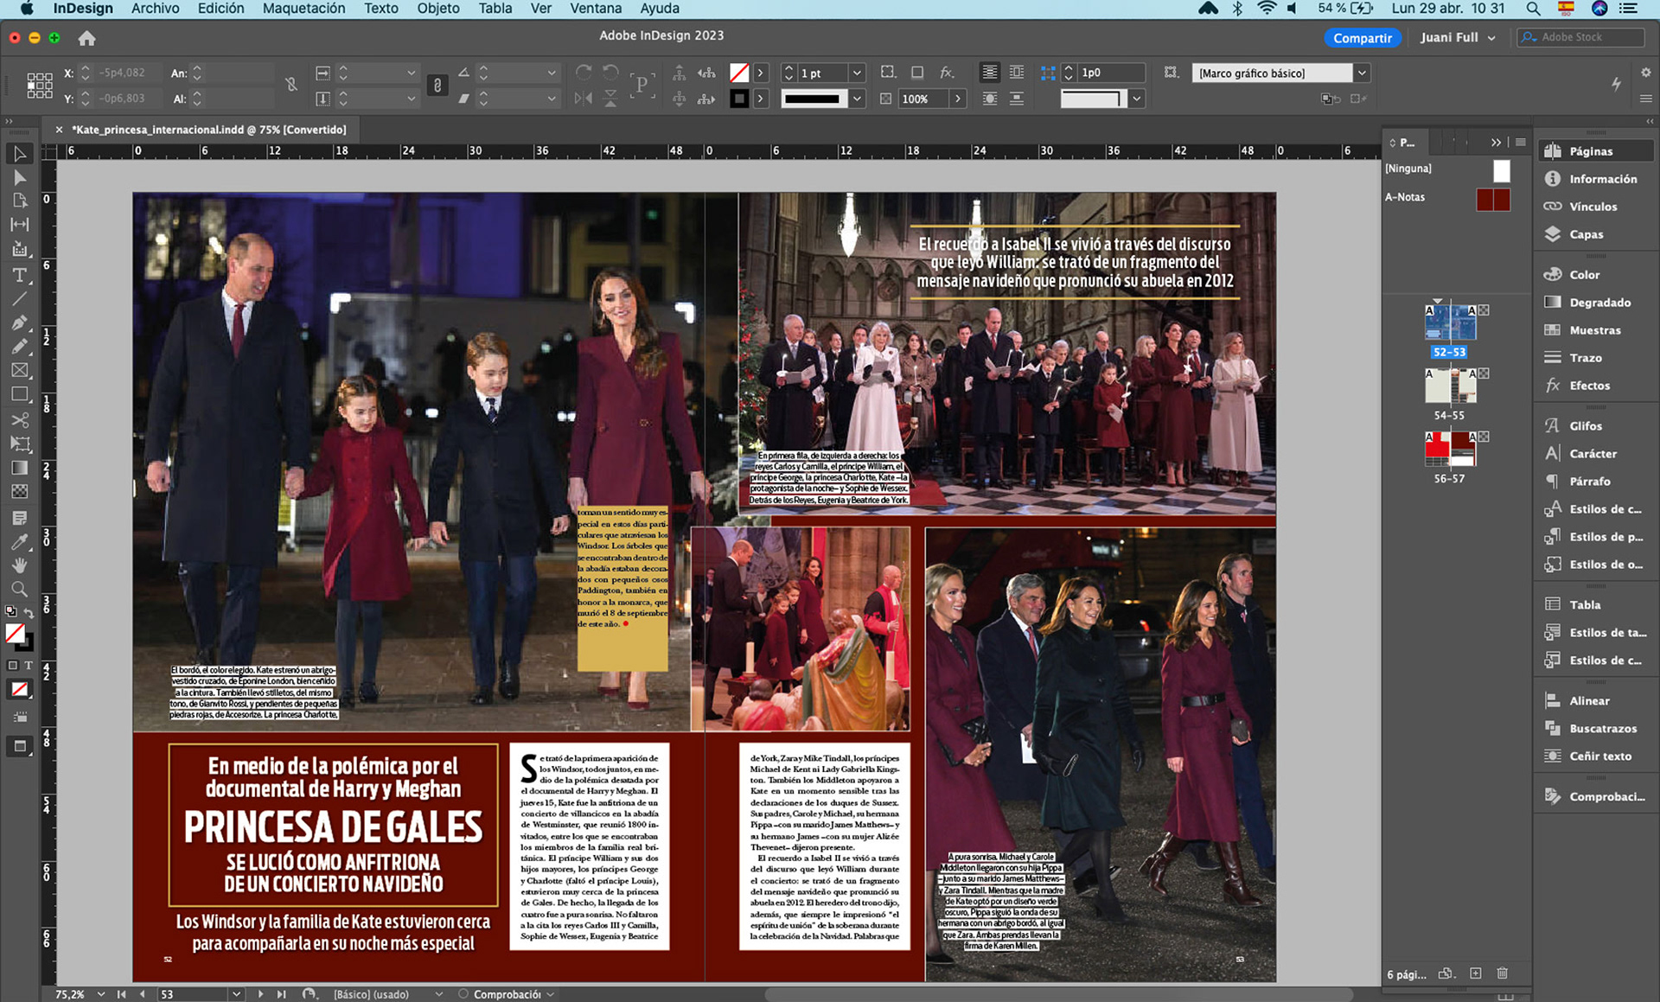Image resolution: width=1660 pixels, height=1002 pixels.
Task: Open page number 53 dropdown
Action: click(x=236, y=994)
